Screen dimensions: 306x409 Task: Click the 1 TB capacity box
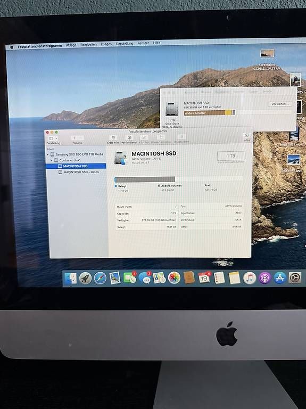[231, 156]
